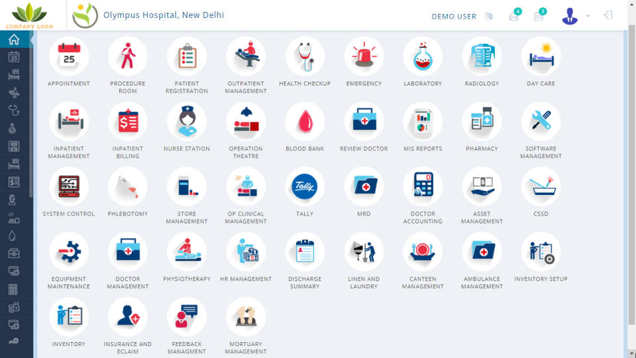Open Insurance and Eclaim
This screenshot has height=358, width=636.
pyautogui.click(x=128, y=317)
